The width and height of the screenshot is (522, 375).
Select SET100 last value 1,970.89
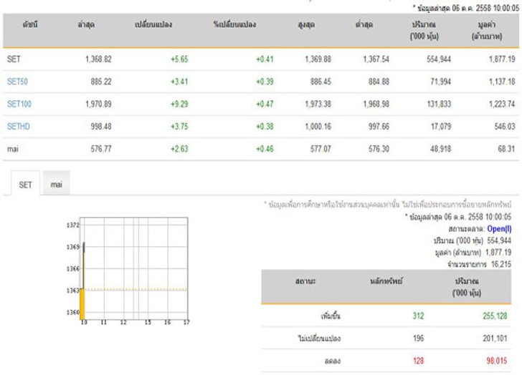(x=98, y=104)
